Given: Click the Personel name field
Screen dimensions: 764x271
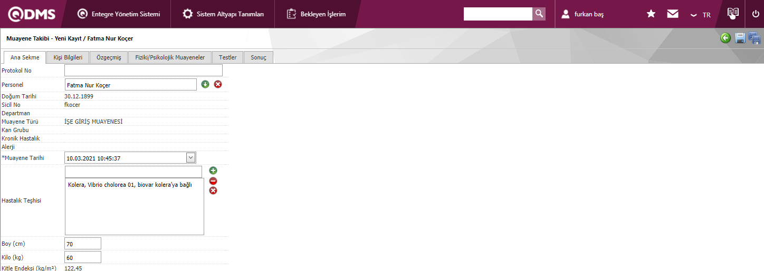Looking at the screenshot, I should click(131, 85).
